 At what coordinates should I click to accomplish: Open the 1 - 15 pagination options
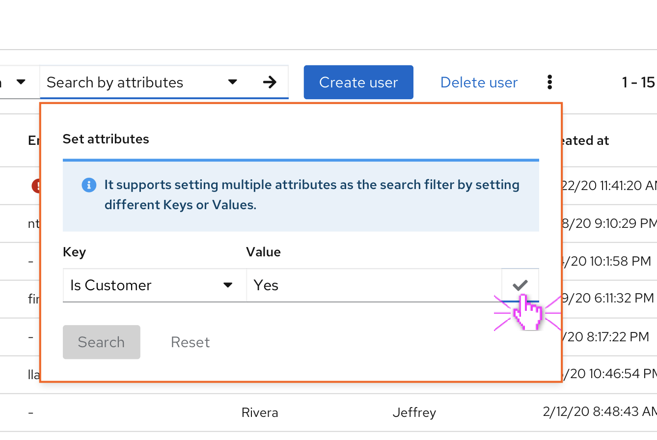[x=638, y=82]
